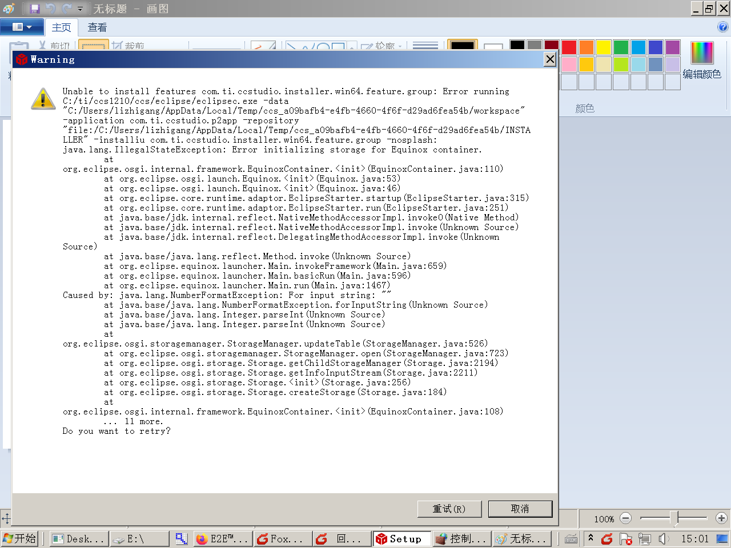Pick the green palette swatch

tap(621, 47)
